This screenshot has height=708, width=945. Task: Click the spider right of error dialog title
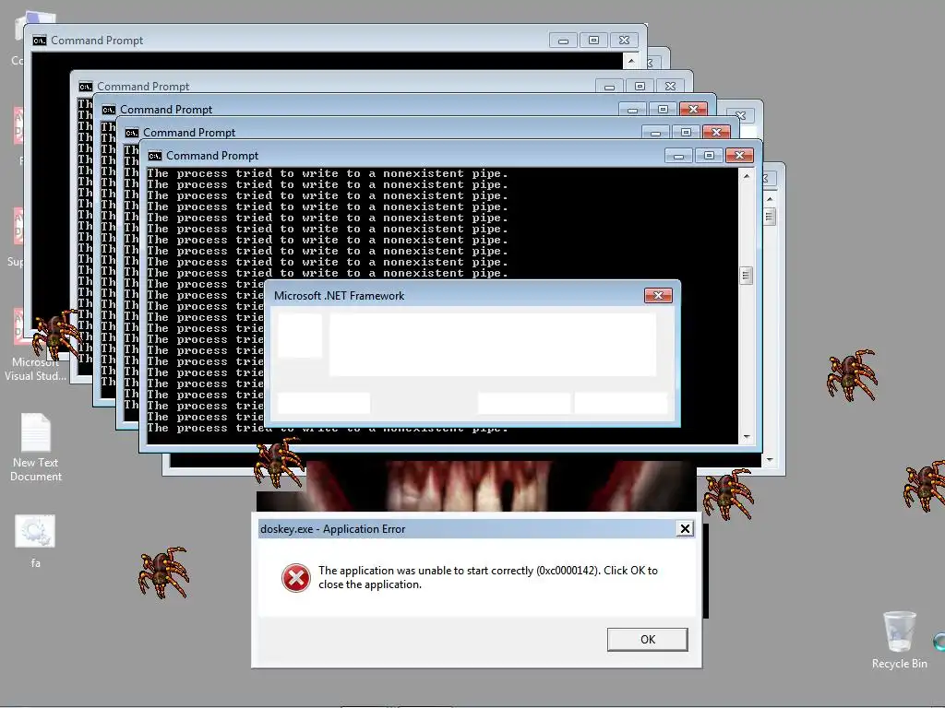728,494
